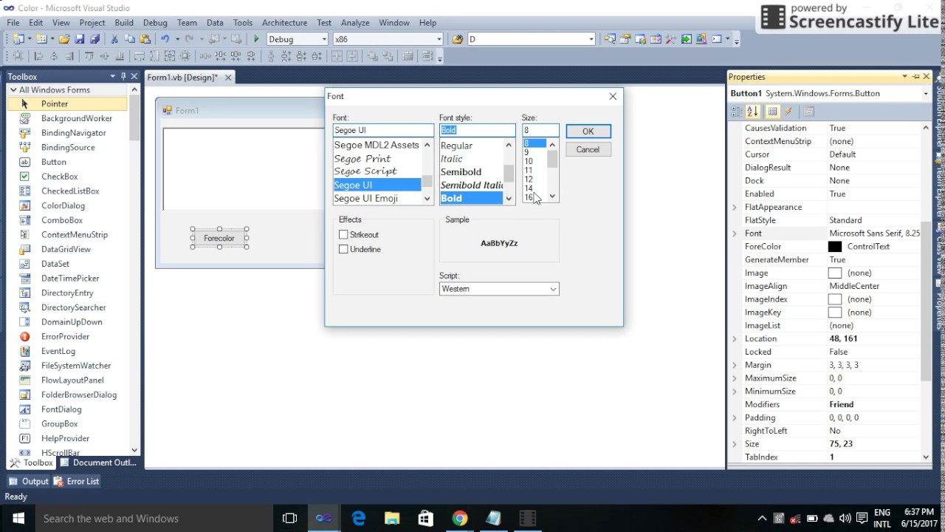945x532 pixels.
Task: Switch to the Form1.vb [Design] tab
Action: pos(182,77)
